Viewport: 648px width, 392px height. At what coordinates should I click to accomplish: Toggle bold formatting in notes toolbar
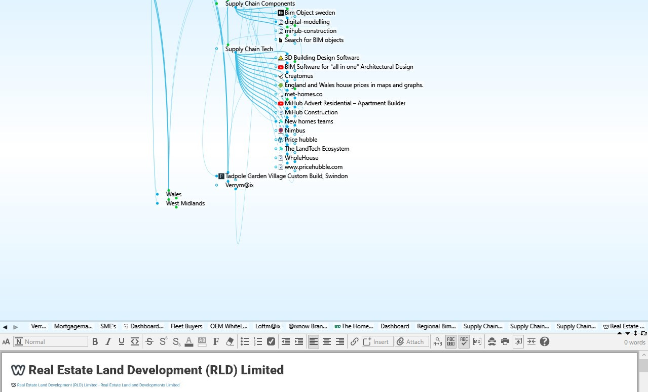click(x=95, y=342)
